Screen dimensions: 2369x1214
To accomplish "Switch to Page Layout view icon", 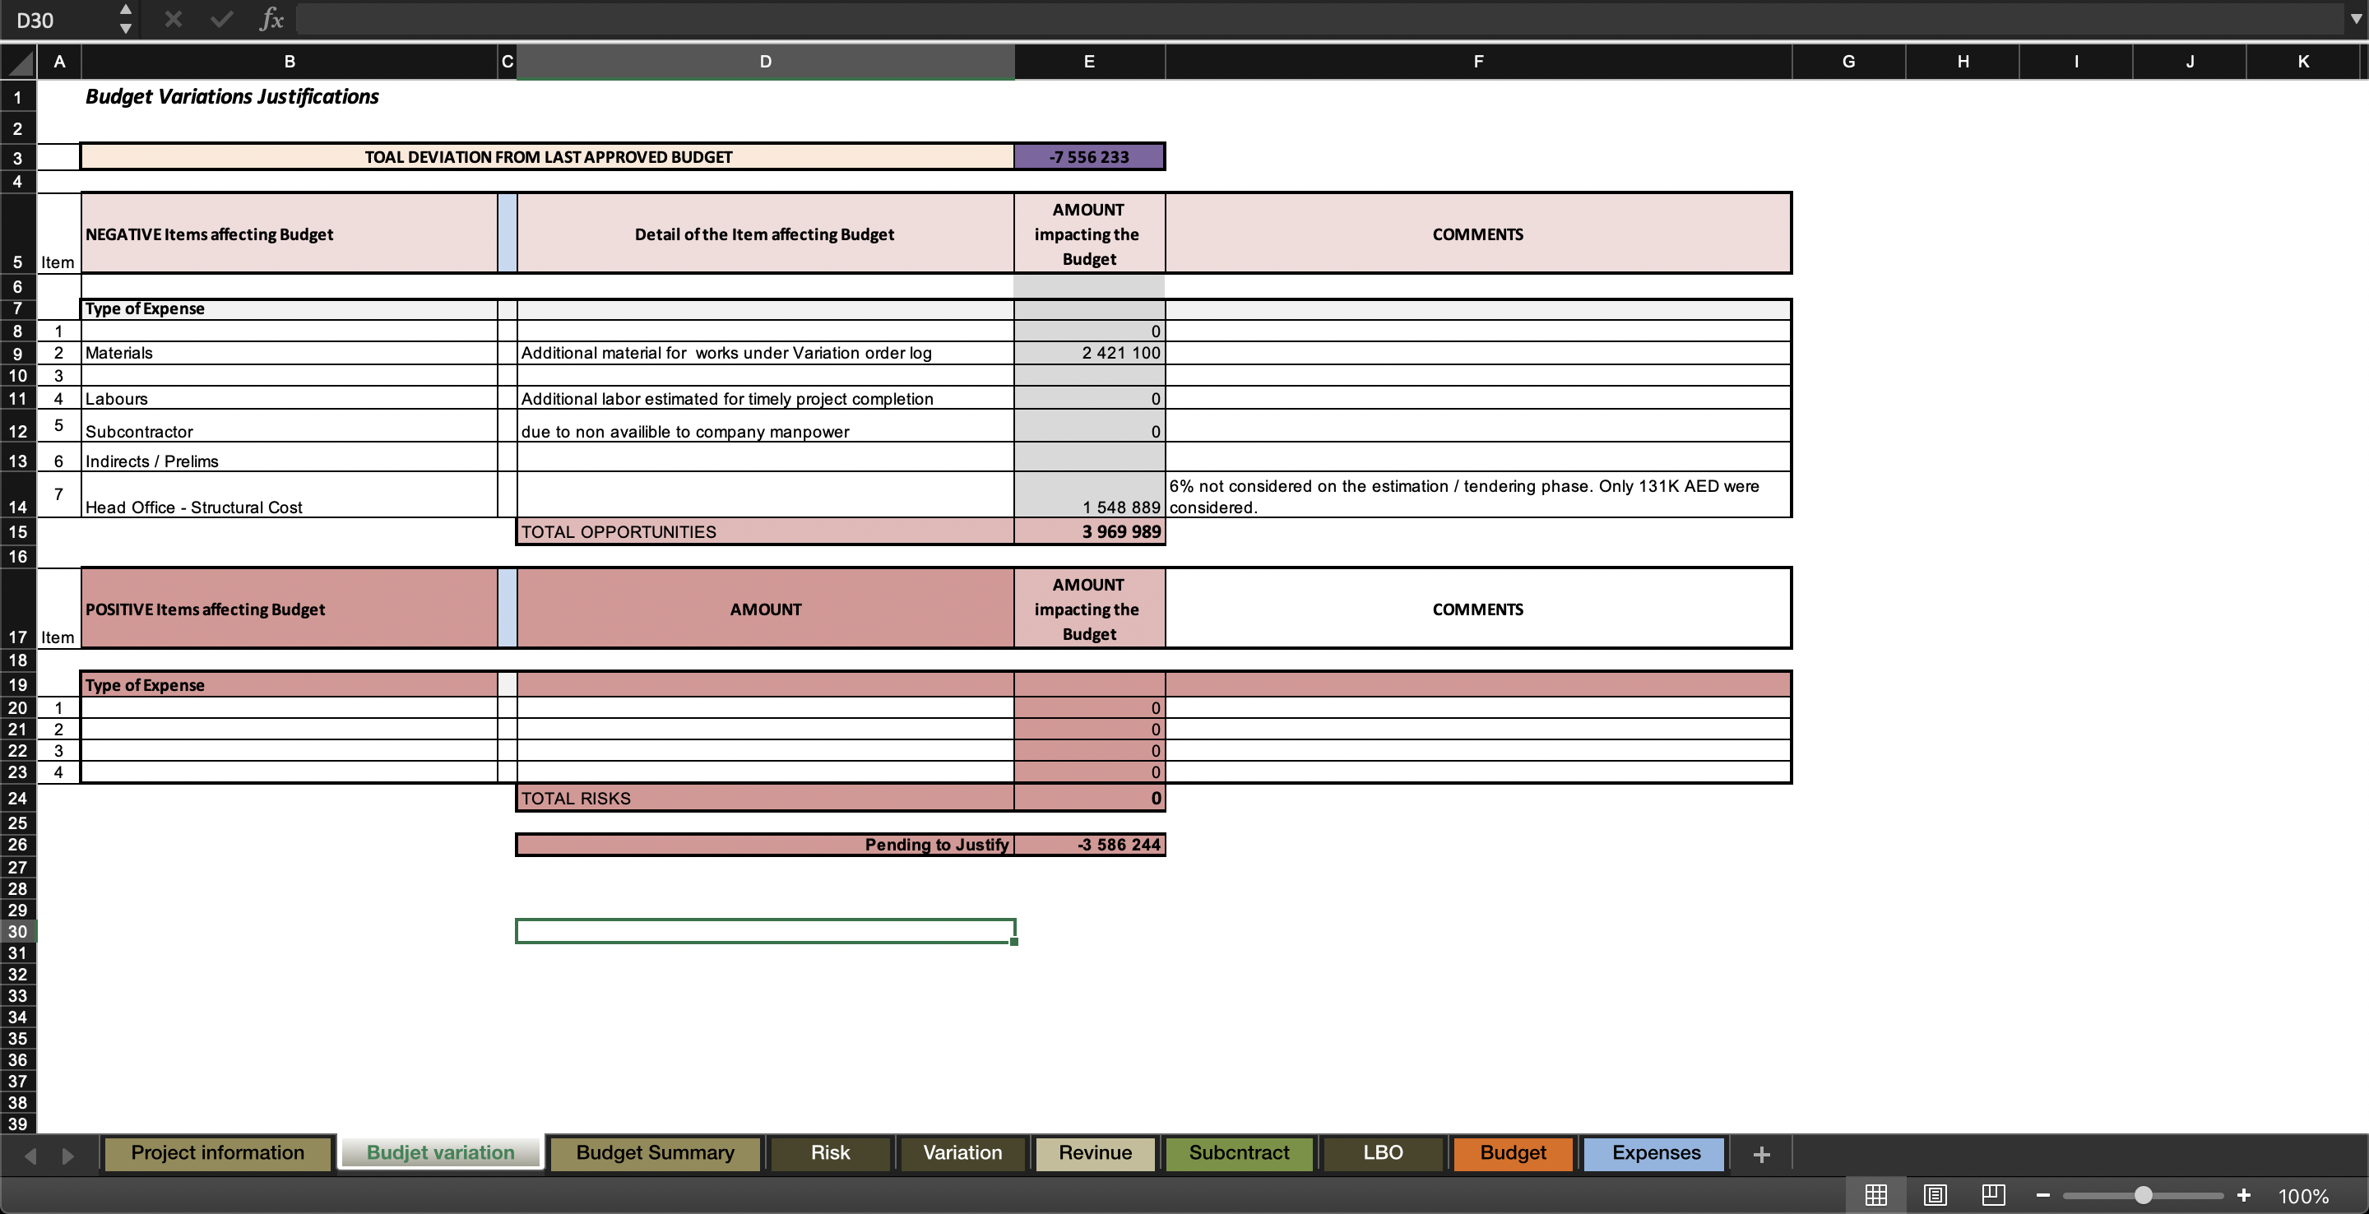I will tap(1935, 1195).
